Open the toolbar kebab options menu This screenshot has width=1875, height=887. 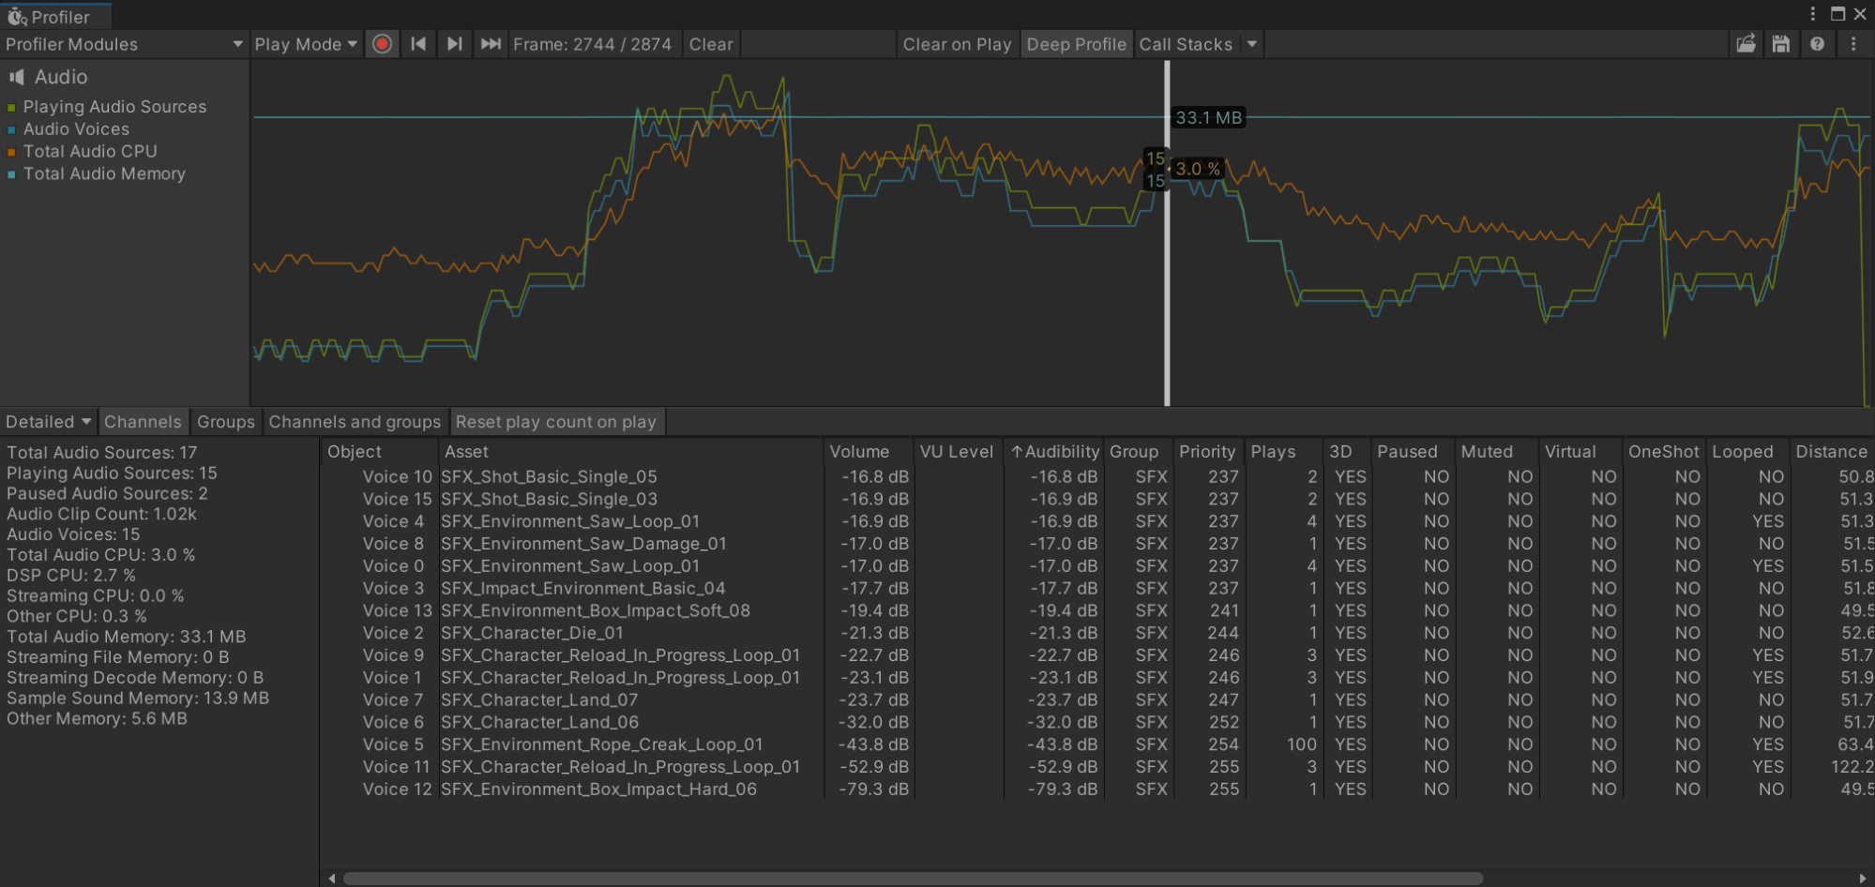1853,44
